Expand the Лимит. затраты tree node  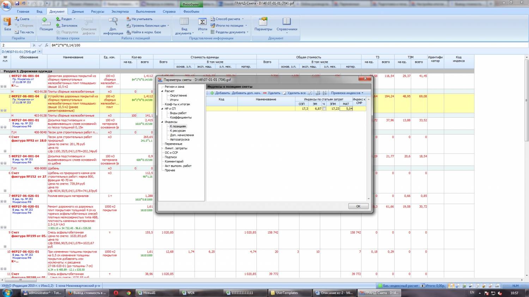click(x=162, y=148)
